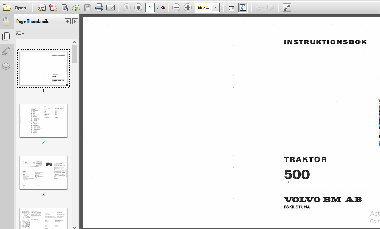The height and width of the screenshot is (229, 380).
Task: Click the INSTRUKTIONSBOK heading text
Action: click(325, 42)
